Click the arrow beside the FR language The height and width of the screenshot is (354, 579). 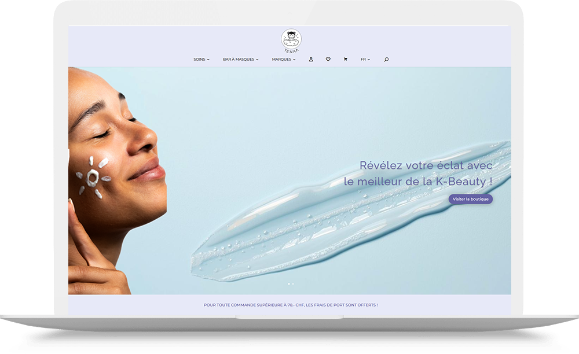369,60
